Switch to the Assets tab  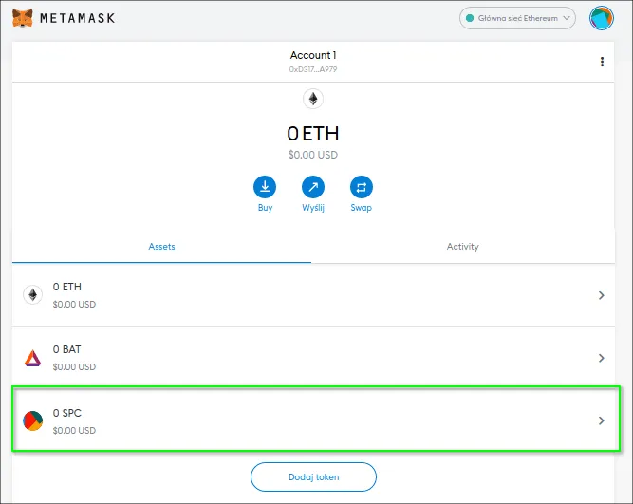(161, 247)
